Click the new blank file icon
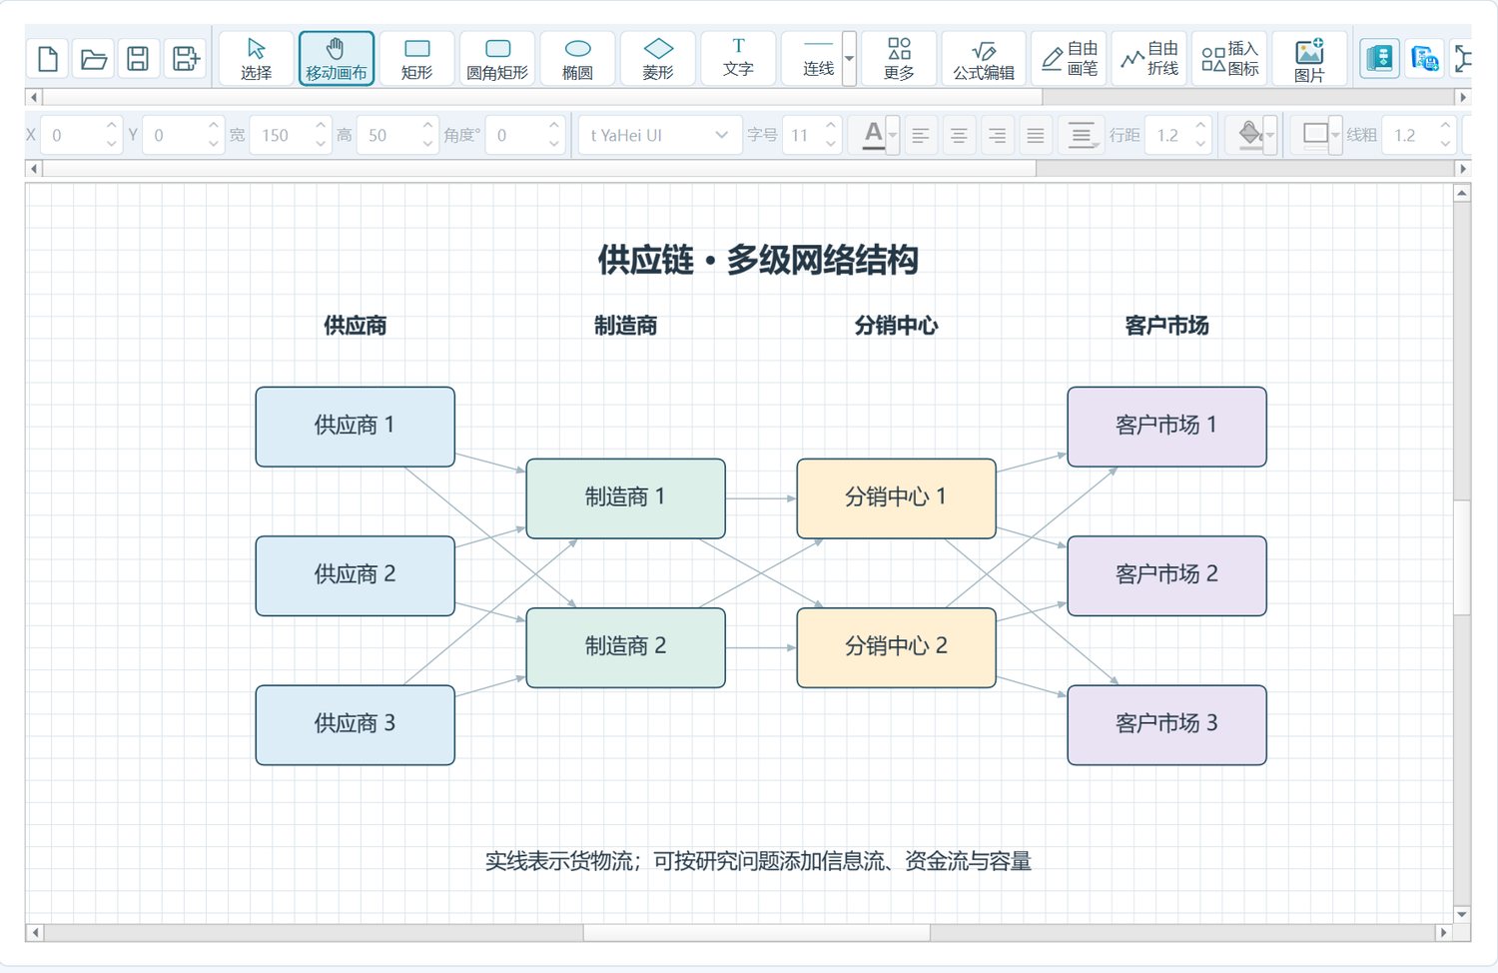Viewport: 1498px width, 973px height. [x=48, y=59]
